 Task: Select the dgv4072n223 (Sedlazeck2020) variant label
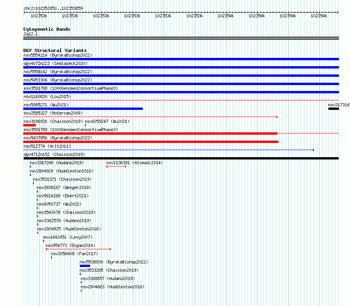pyautogui.click(x=55, y=63)
